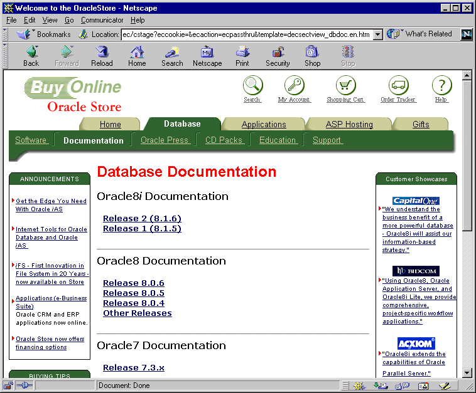This screenshot has height=393, width=476.
Task: Open the Release 8.0.4 link
Action: [x=134, y=303]
